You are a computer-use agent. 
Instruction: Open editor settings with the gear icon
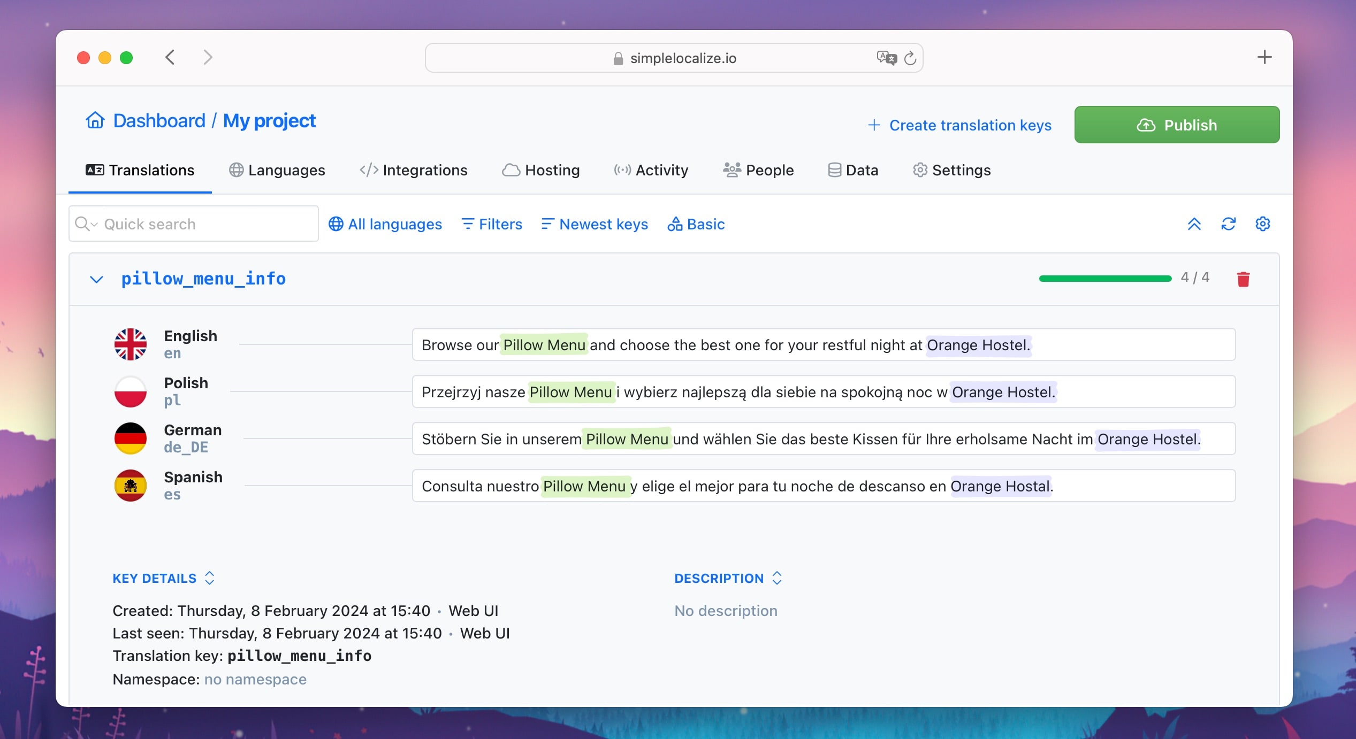(x=1263, y=224)
